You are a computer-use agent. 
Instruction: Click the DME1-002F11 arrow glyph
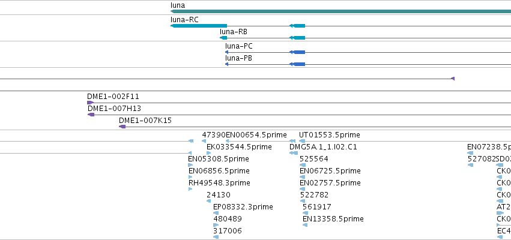click(90, 103)
